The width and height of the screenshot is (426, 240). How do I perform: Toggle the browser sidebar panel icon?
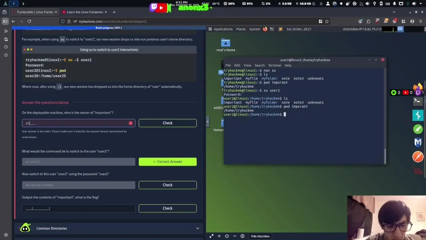5,21
